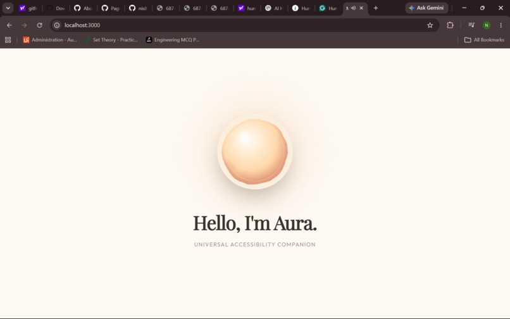This screenshot has width=510, height=319.
Task: Go back to the previous page
Action: point(9,25)
